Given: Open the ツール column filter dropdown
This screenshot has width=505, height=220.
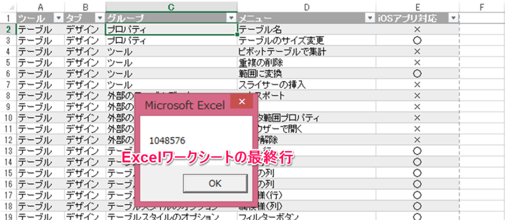Looking at the screenshot, I should [58, 18].
